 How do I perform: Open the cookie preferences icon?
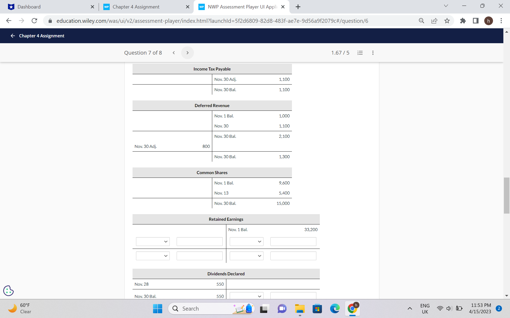pyautogui.click(x=8, y=291)
